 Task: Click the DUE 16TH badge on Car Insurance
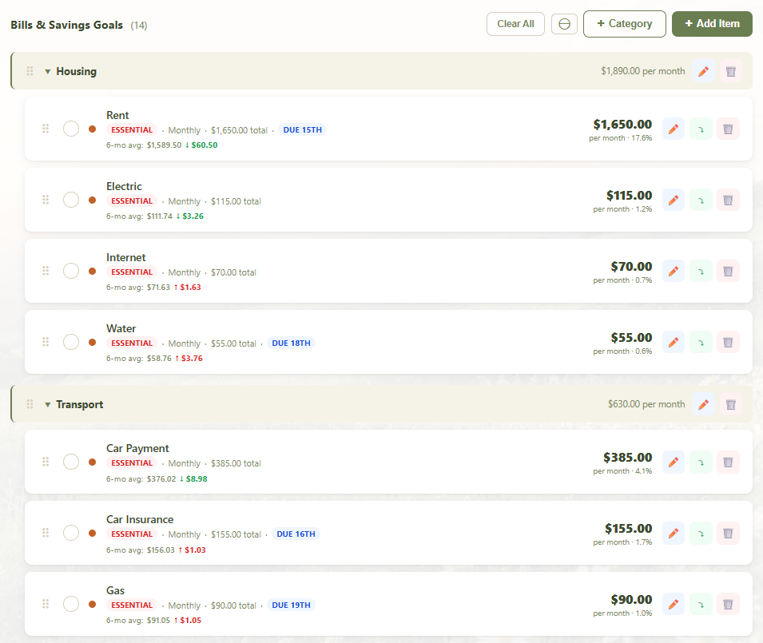click(x=296, y=534)
